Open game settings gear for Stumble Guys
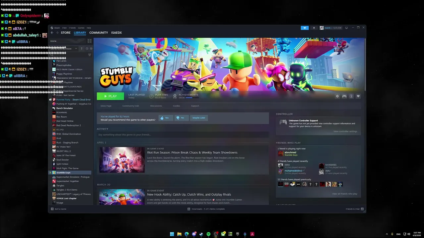Viewport: 424px width, 238px height. (x=337, y=96)
